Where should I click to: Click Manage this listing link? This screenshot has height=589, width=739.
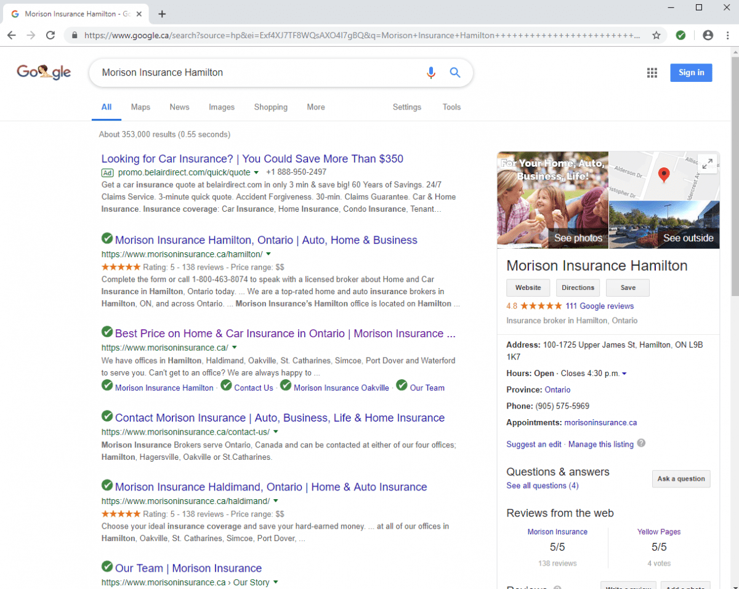(601, 444)
